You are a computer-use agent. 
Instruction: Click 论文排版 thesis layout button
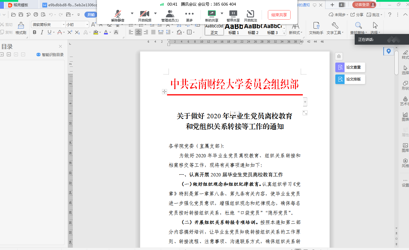click(350, 79)
